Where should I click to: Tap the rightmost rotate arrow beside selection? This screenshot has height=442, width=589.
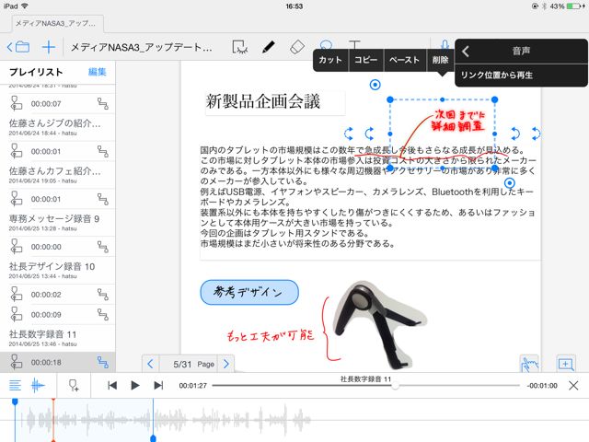point(536,133)
